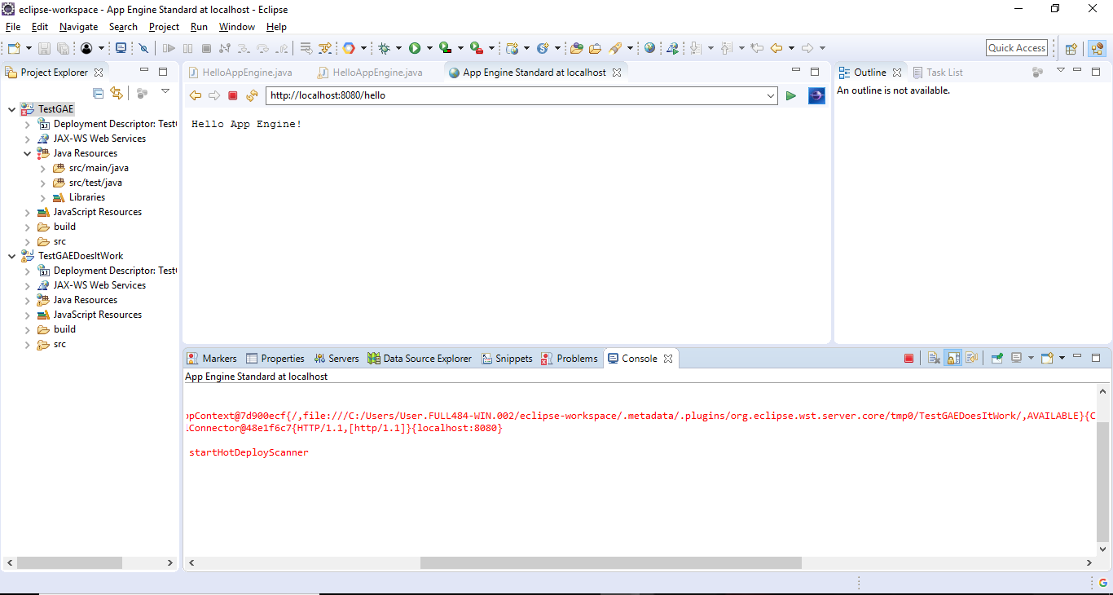Screen dimensions: 1113x595
Task: Click the browser's back arrow beside the URL field
Action: [x=196, y=95]
